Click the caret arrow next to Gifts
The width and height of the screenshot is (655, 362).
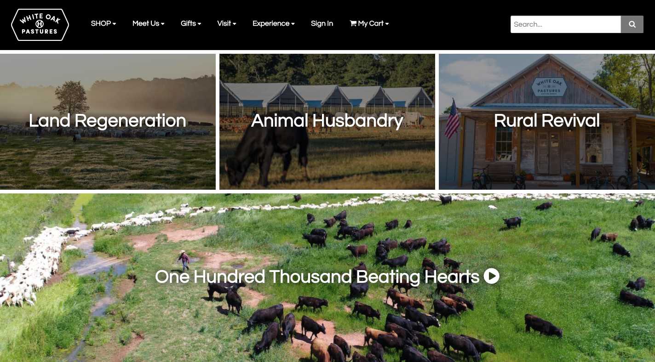pyautogui.click(x=200, y=24)
